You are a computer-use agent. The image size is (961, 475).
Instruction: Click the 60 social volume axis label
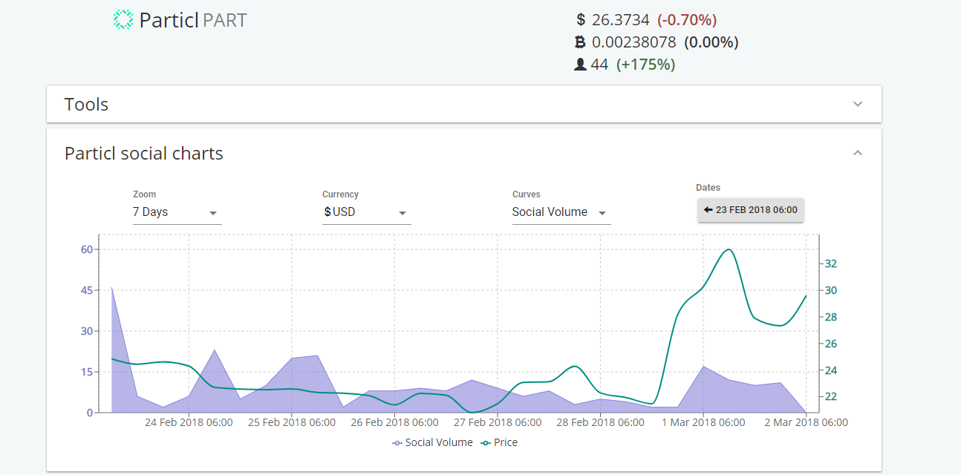point(87,249)
